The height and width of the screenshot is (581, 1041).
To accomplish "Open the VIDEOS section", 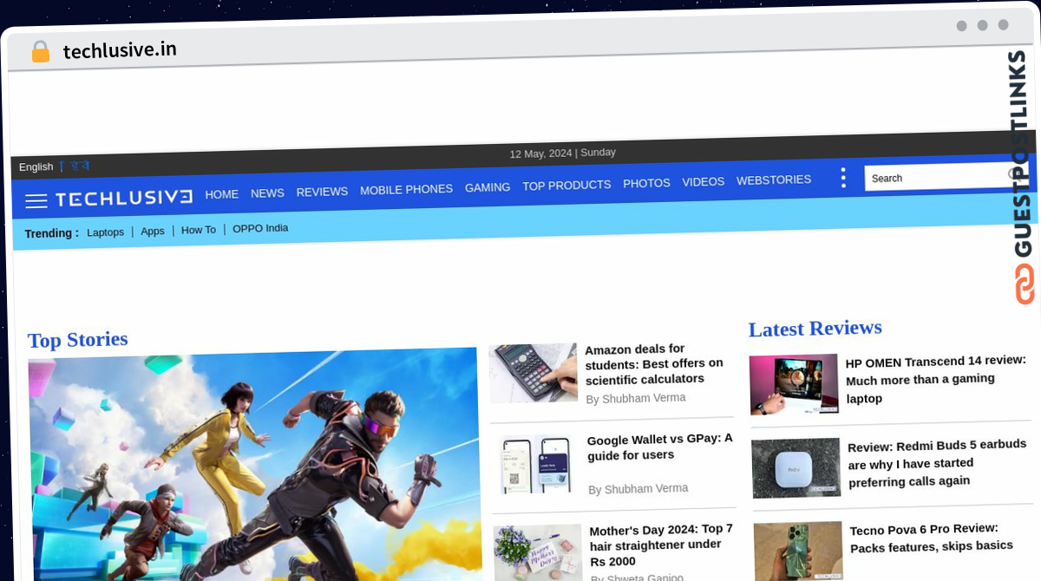I will (703, 181).
